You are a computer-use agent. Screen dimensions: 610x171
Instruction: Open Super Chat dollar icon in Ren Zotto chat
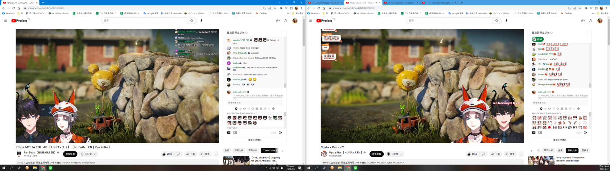[235, 133]
